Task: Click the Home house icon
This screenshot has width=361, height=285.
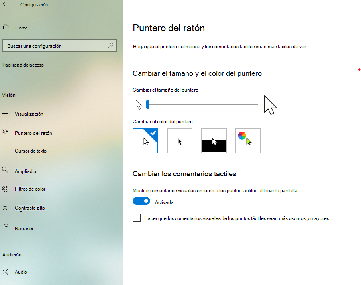Action: click(6, 27)
